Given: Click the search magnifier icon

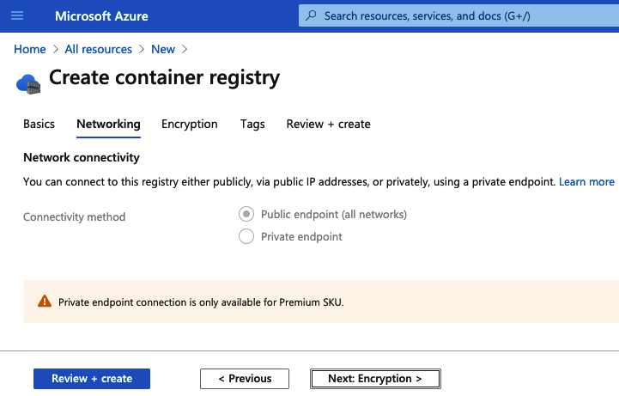Looking at the screenshot, I should [x=311, y=16].
